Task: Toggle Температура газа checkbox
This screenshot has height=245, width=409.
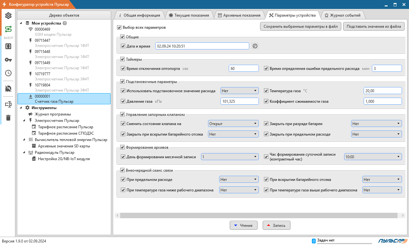Action: [266, 91]
